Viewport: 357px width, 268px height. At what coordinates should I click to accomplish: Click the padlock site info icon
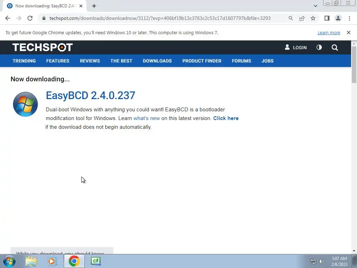(x=44, y=18)
